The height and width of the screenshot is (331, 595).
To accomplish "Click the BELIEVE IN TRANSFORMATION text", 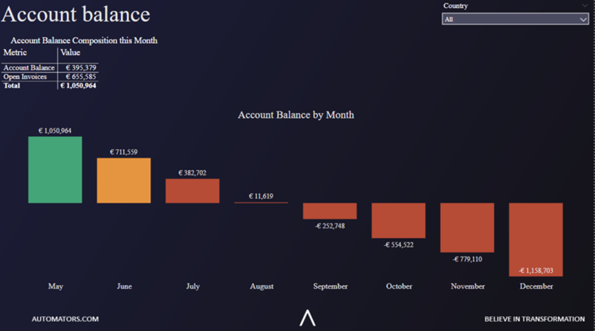I will (534, 319).
